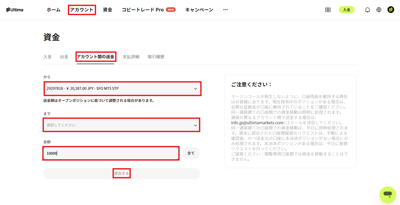The image size is (400, 205).
Task: Switch to the 出金 tab
Action: tap(64, 57)
